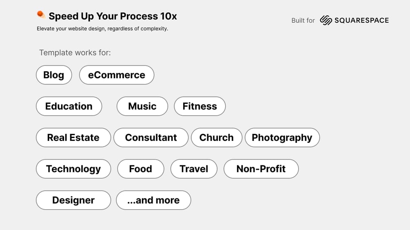Click the Travel tag
This screenshot has width=410, height=230.
pyautogui.click(x=194, y=169)
